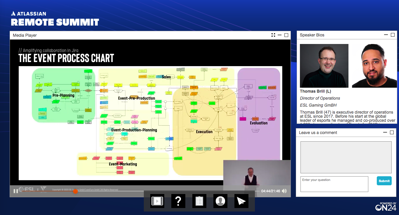Click the Event-Marketing label on the chart
The width and height of the screenshot is (399, 215).
123,164
